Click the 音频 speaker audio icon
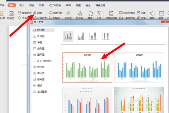 152,13
